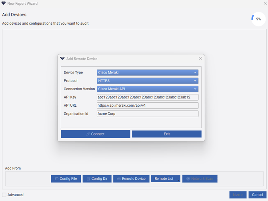Viewport: 268px width, 201px height.
Task: Click the API Key input field
Action: 148,97
